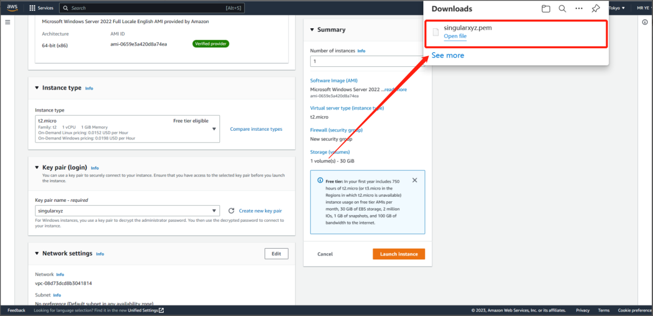Screen dimensions: 653x316
Task: Open Virtual server type summary link
Action: coord(347,108)
